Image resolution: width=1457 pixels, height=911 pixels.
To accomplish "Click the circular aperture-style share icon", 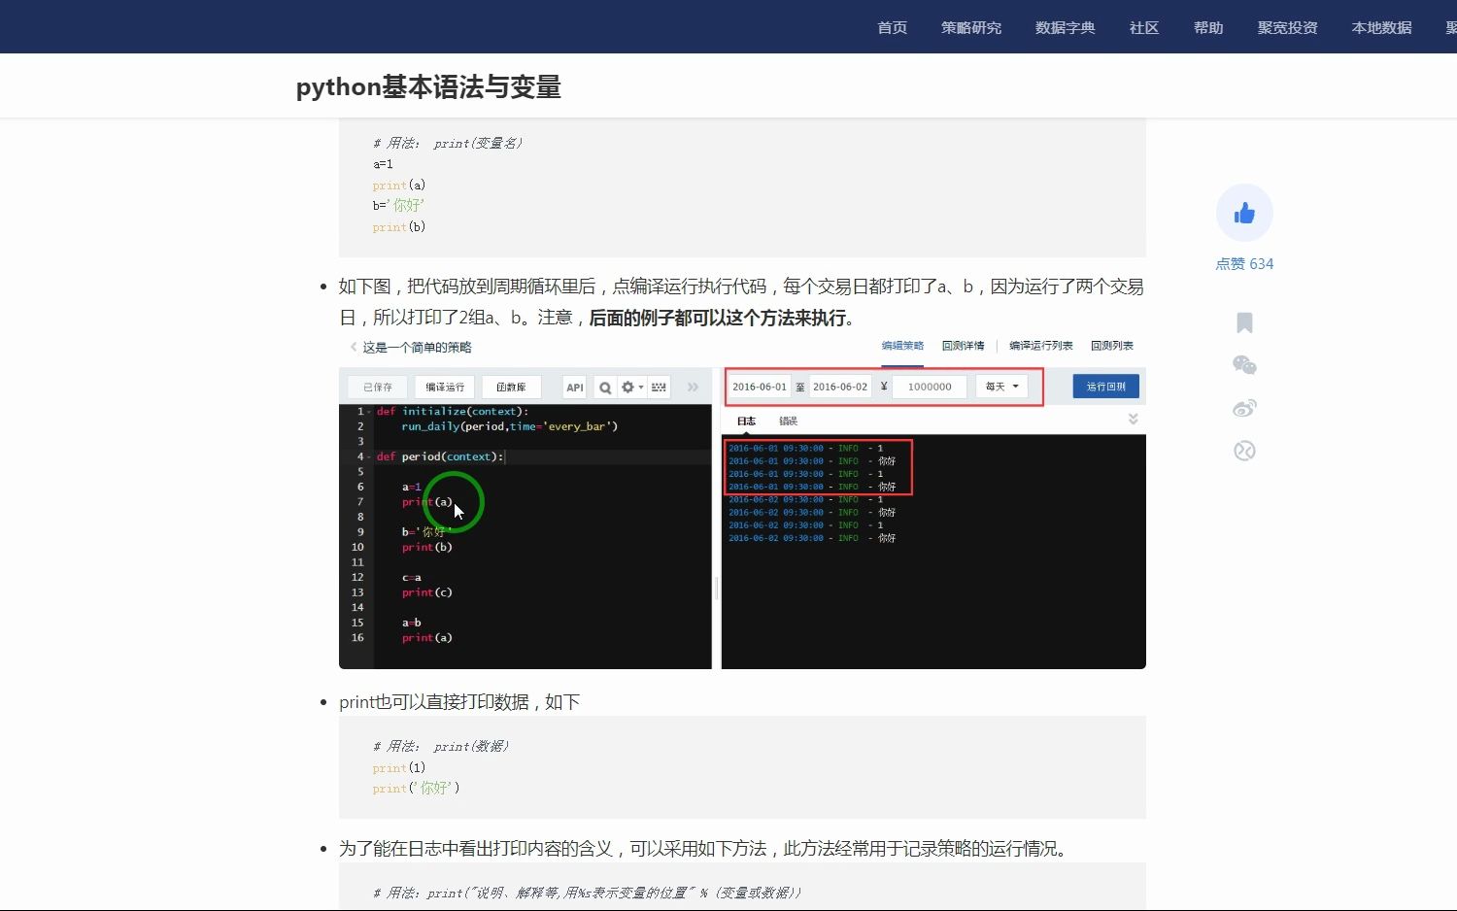I will 1244,451.
